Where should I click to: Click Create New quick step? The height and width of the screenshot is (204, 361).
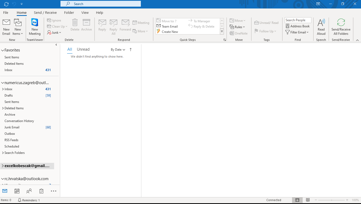coord(169,32)
